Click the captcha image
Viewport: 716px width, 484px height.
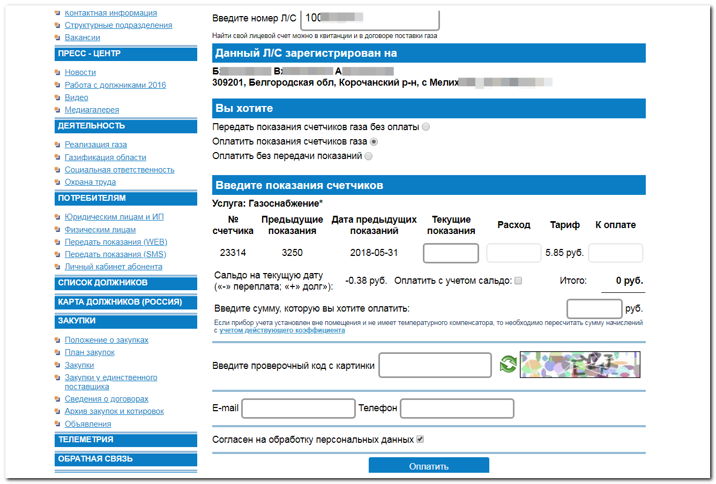pyautogui.click(x=580, y=365)
